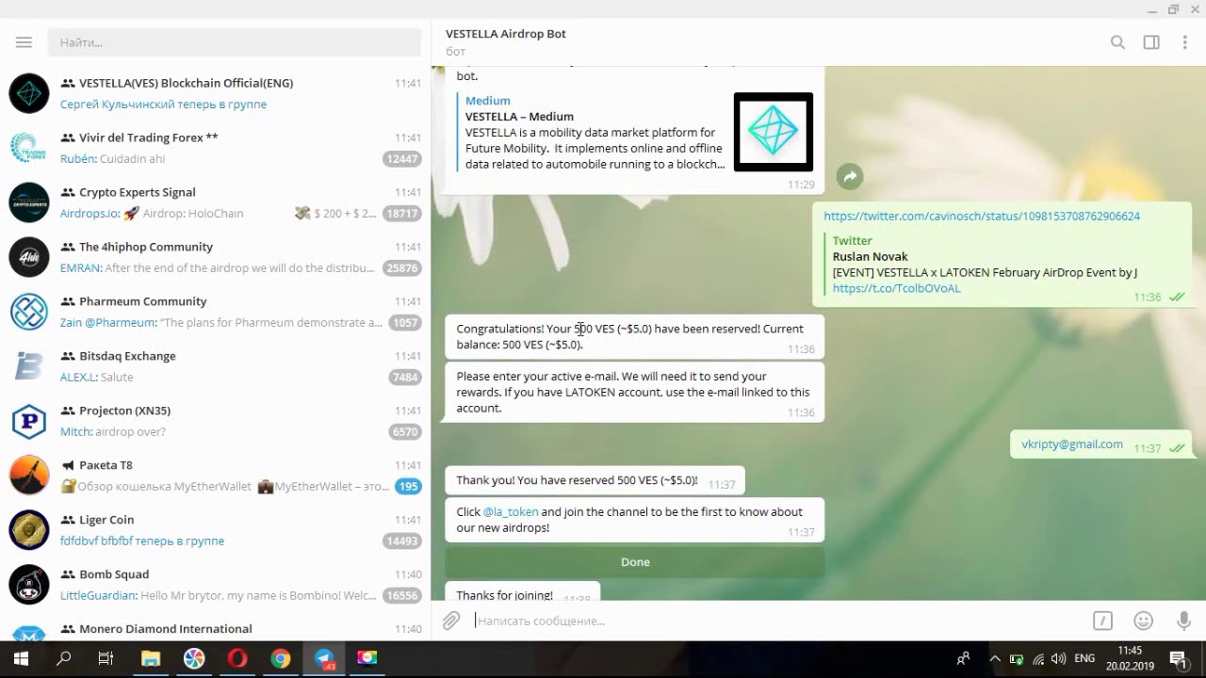Click "Please enter your active e-mail" message
The width and height of the screenshot is (1206, 678).
point(634,392)
